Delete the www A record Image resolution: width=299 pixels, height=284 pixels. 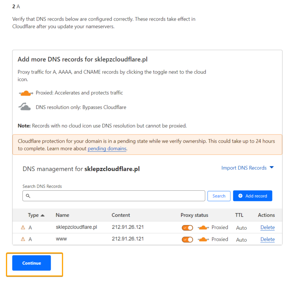[267, 240]
